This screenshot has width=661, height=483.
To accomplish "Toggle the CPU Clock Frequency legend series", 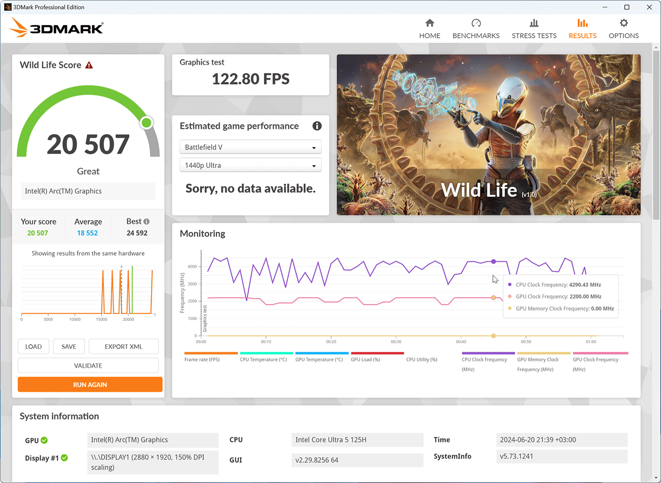I will pyautogui.click(x=488, y=362).
